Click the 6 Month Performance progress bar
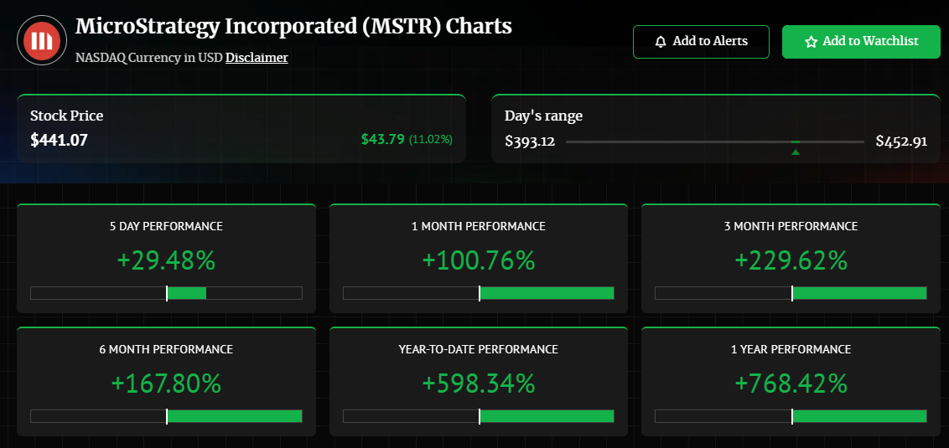This screenshot has width=949, height=448. click(x=167, y=416)
